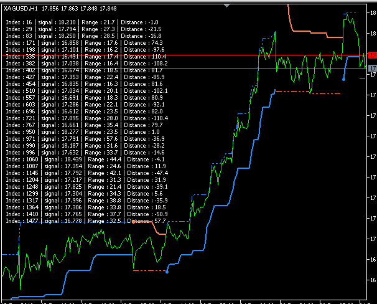Image resolution: width=377 pixels, height=304 pixels.
Task: Click the row 'Index : 1060 | signal : 18.439'
Action: click(85, 159)
